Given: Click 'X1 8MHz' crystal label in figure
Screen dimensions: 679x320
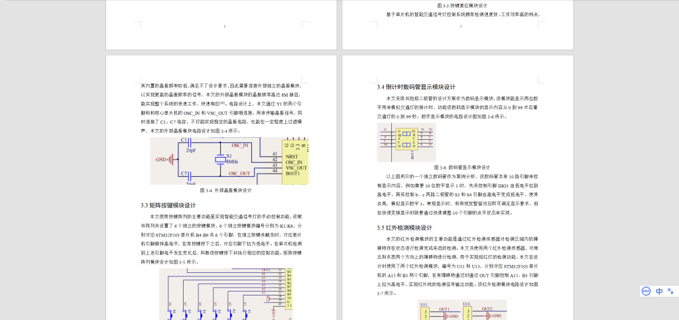Looking at the screenshot, I should pos(231,159).
